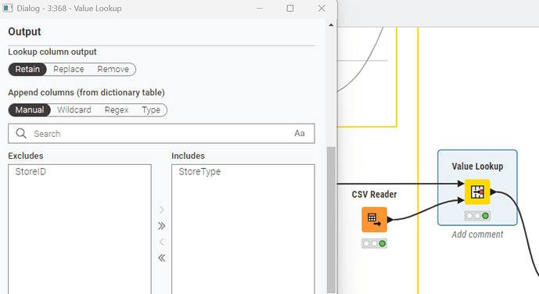
Task: Move all columns to Includes with double arrow
Action: pos(162,226)
